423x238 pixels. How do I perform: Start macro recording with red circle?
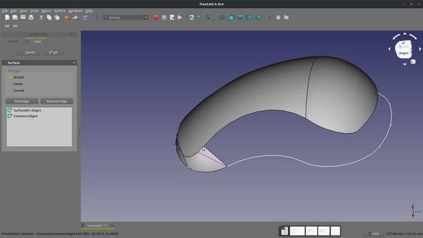156,18
